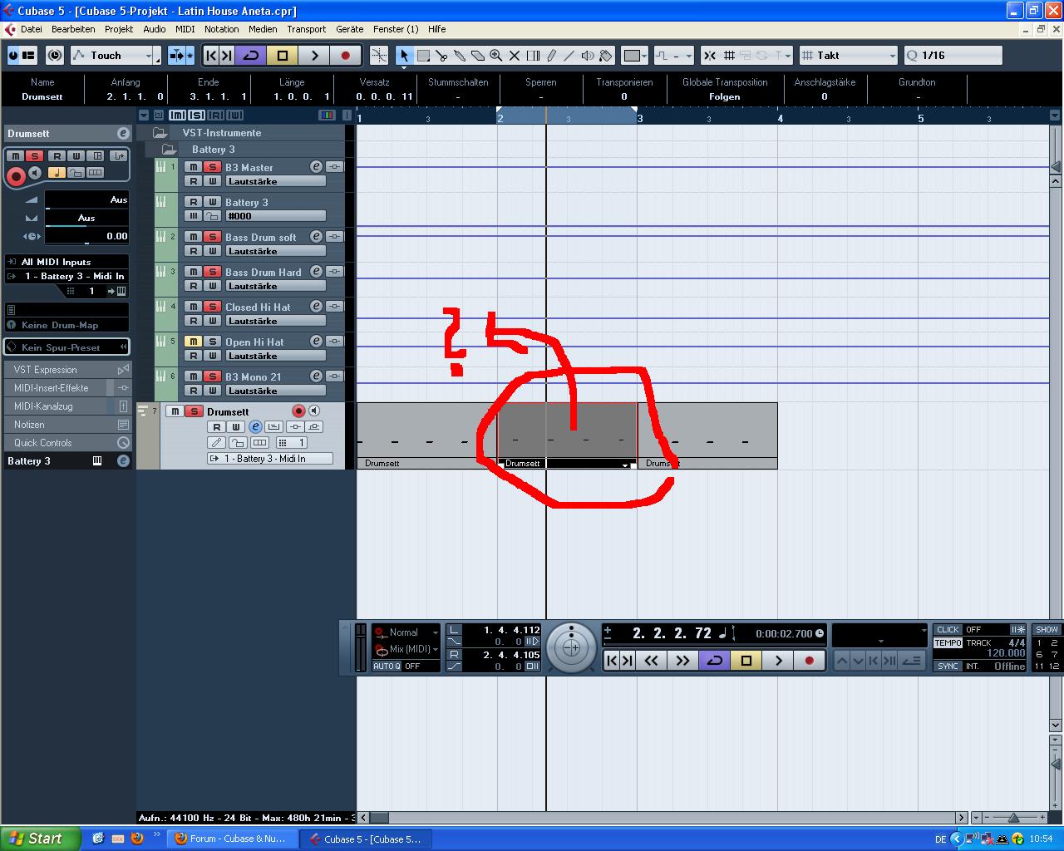
Task: Fast forward using the transport panel
Action: click(x=682, y=661)
